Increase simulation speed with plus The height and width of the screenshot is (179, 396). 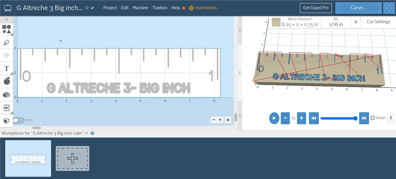301,118
